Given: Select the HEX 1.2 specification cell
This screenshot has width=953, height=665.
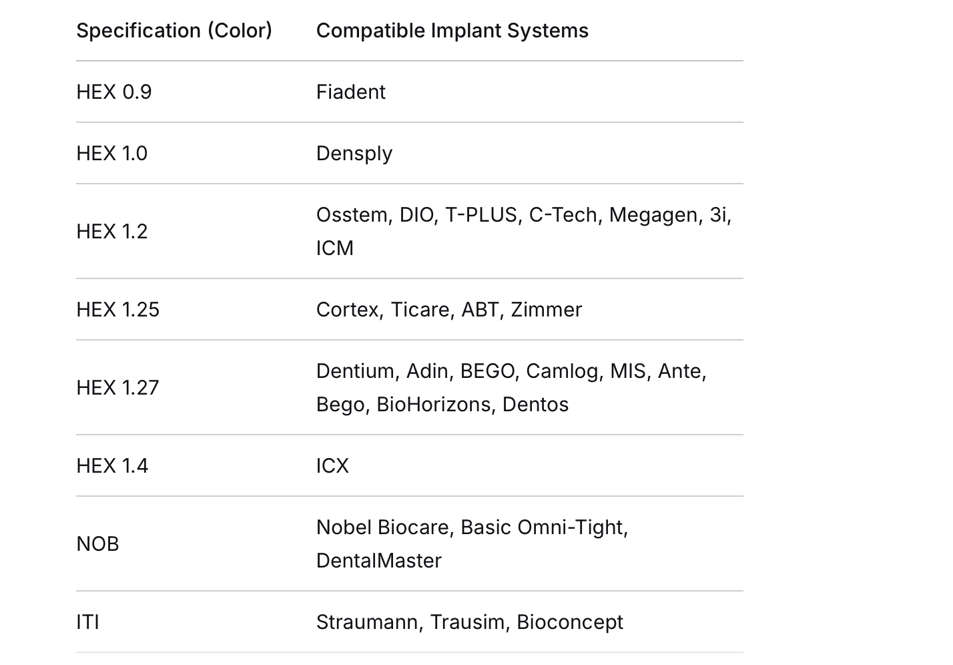Looking at the screenshot, I should pos(112,232).
